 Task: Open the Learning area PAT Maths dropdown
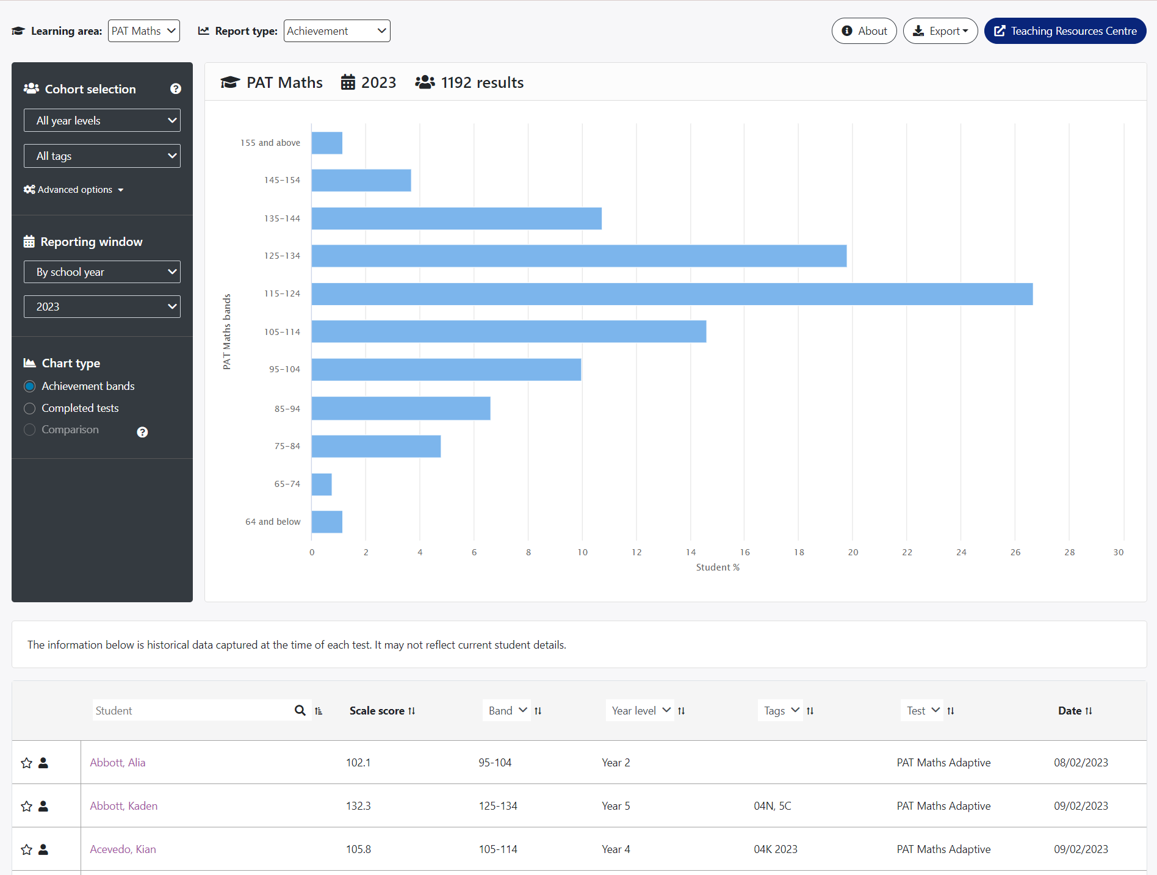coord(144,31)
